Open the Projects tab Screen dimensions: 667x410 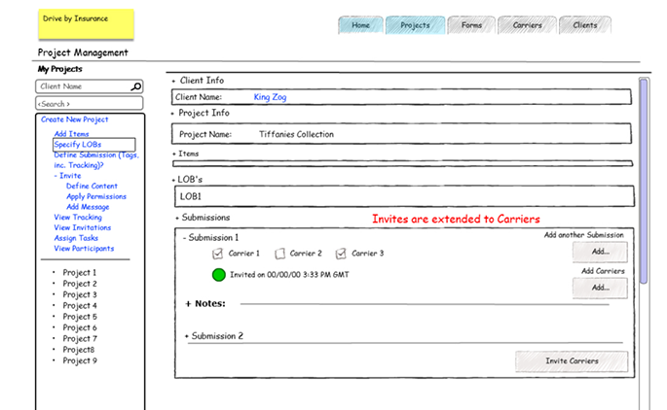(x=415, y=25)
